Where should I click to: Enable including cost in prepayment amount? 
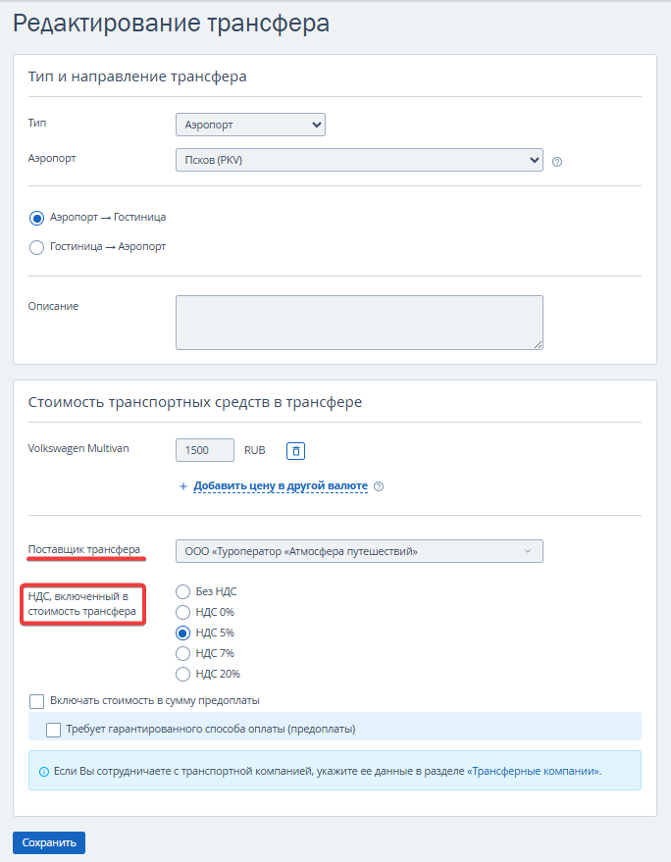coord(37,701)
